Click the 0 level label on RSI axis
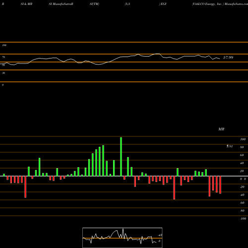The height and width of the screenshot is (248, 248). click(x=2, y=85)
